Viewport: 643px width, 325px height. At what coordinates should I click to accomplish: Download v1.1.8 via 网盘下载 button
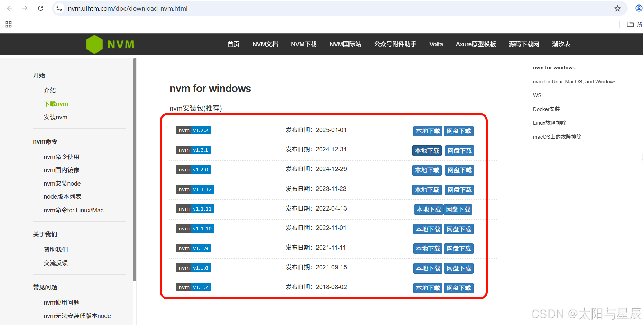click(x=459, y=268)
